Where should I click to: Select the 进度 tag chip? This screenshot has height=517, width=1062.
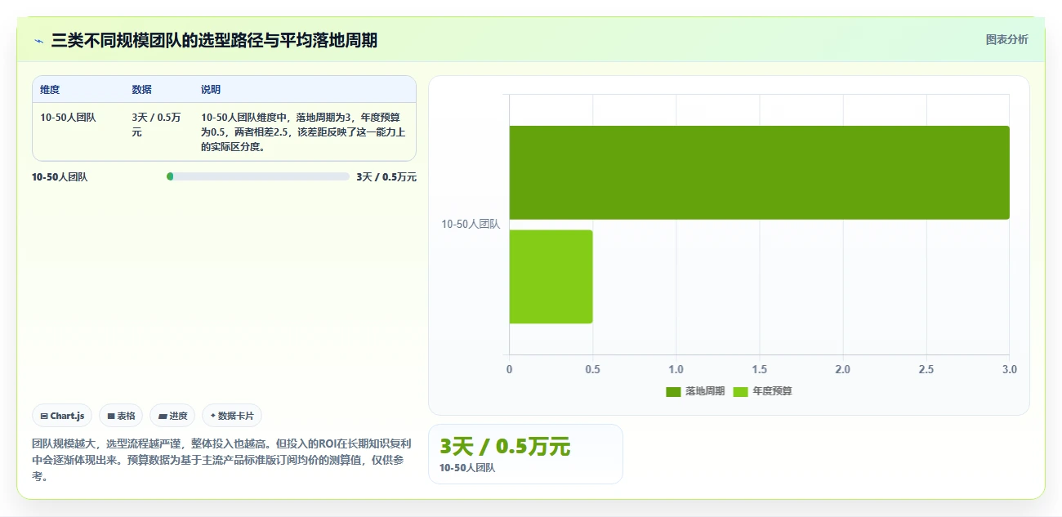tap(172, 416)
